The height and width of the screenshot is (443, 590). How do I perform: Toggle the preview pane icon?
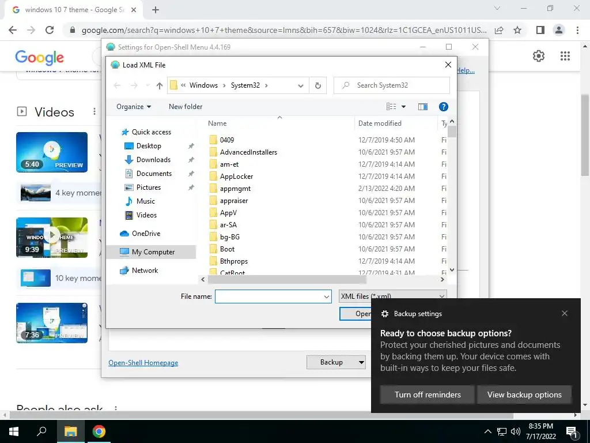click(x=422, y=107)
